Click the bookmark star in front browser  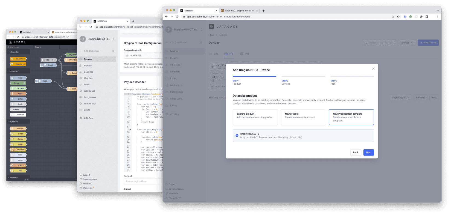click(398, 17)
